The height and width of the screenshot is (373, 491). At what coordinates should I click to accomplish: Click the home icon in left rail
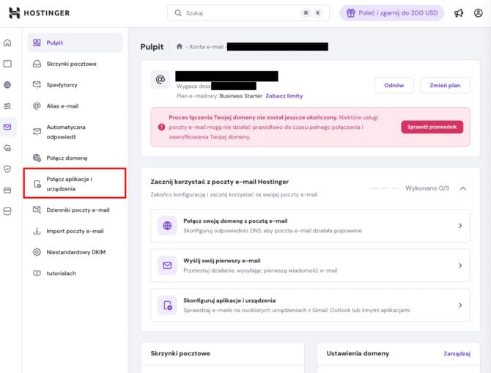coord(7,43)
